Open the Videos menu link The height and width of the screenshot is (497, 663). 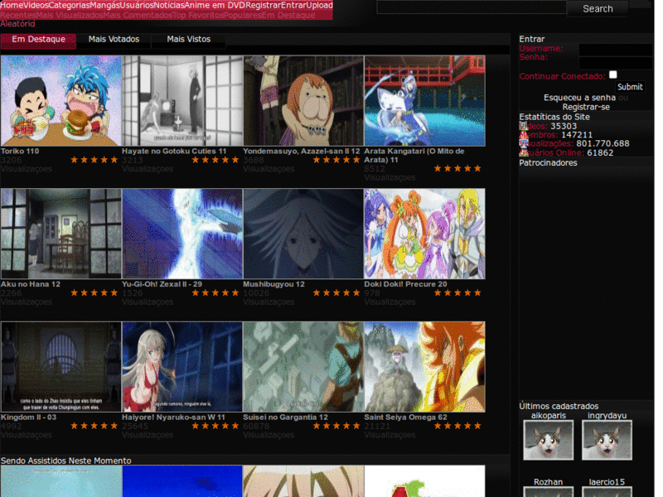coord(36,6)
